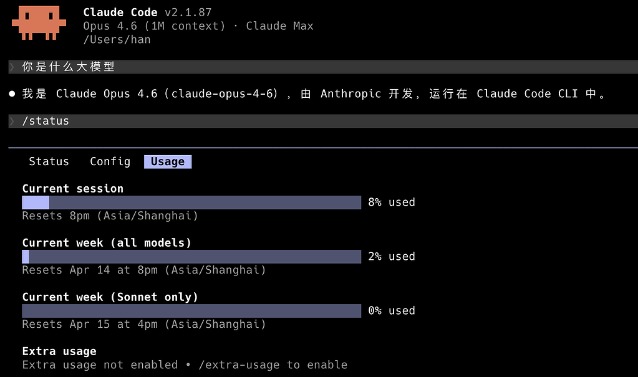Click the word Anthropic in the reply

350,94
